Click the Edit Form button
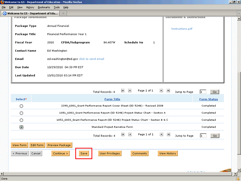Image resolution: width=241 pixels, height=181 pixels. click(37, 145)
